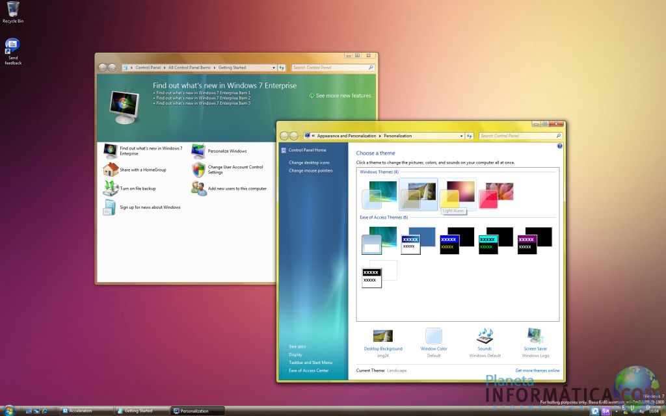This screenshot has height=416, width=666.
Task: Click Get more themes online link
Action: click(x=537, y=370)
